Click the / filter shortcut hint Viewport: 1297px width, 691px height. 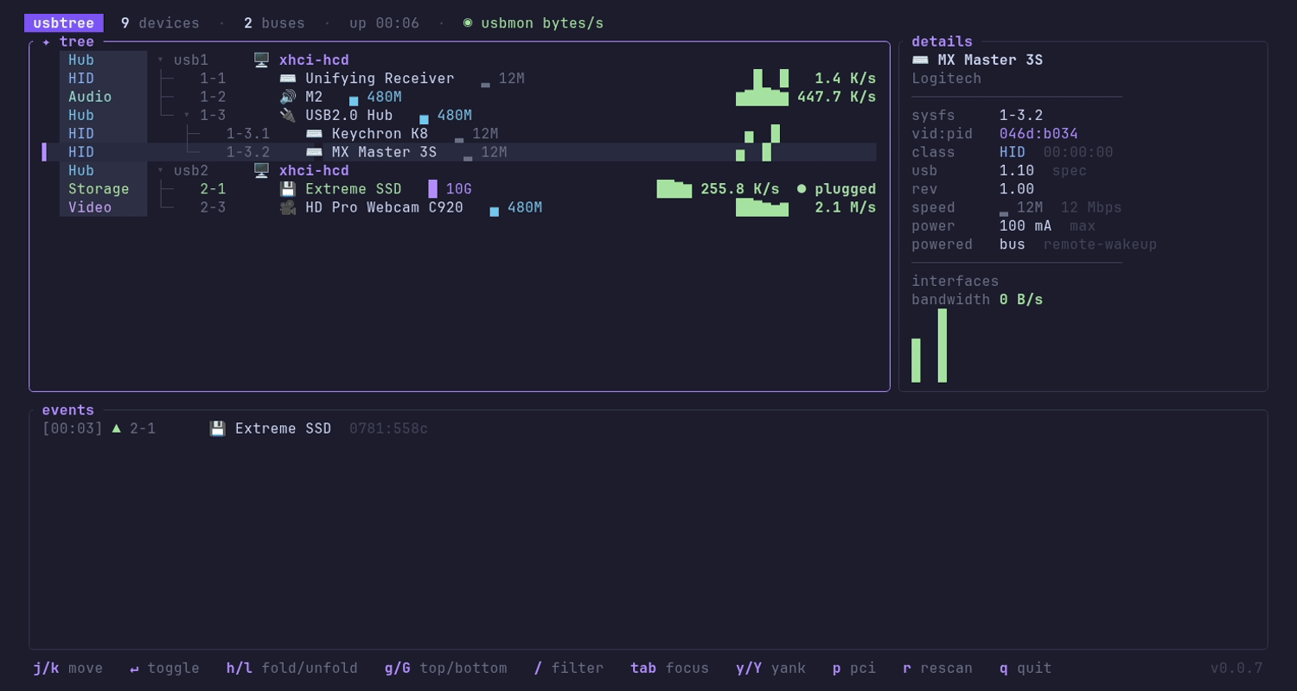click(569, 668)
